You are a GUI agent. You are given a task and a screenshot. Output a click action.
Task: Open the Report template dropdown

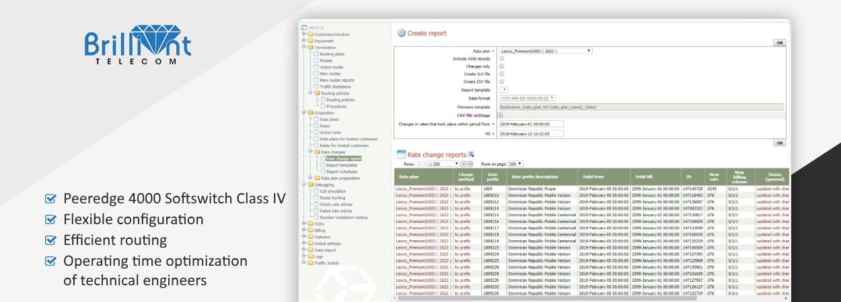(503, 89)
